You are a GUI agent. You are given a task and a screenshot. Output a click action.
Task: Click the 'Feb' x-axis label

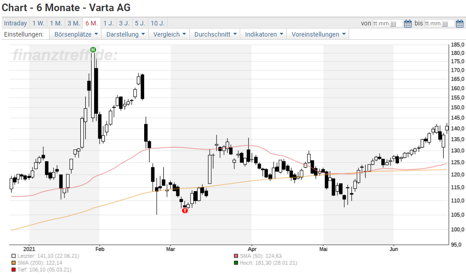100,249
